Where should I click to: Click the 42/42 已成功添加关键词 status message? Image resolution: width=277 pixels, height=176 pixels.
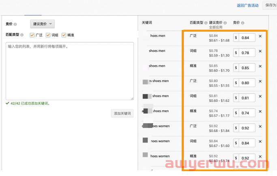click(x=28, y=103)
